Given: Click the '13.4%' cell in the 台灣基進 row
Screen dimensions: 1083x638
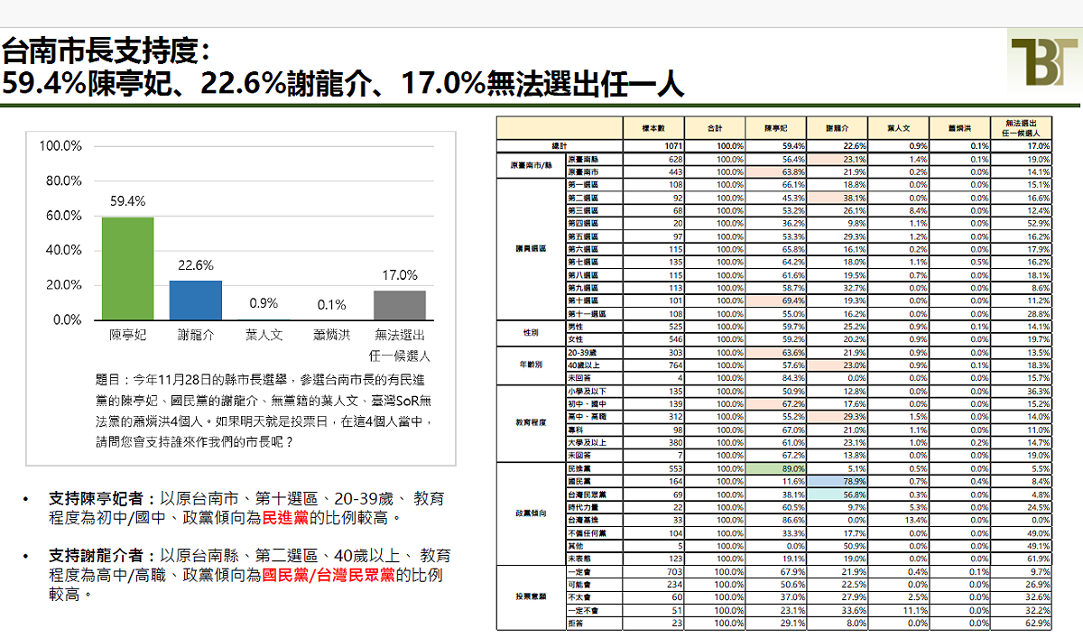Looking at the screenshot, I should (x=915, y=521).
